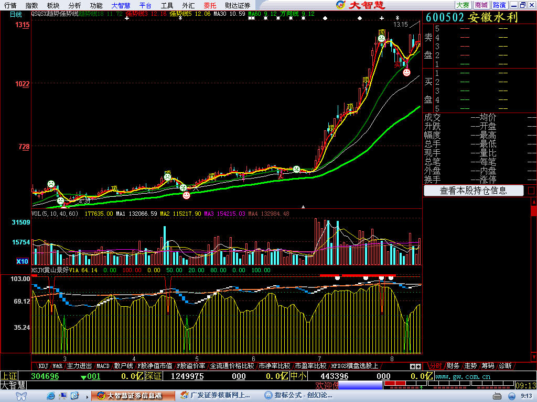
Task: Select the 分时 tab in the side panel
Action: (436, 366)
